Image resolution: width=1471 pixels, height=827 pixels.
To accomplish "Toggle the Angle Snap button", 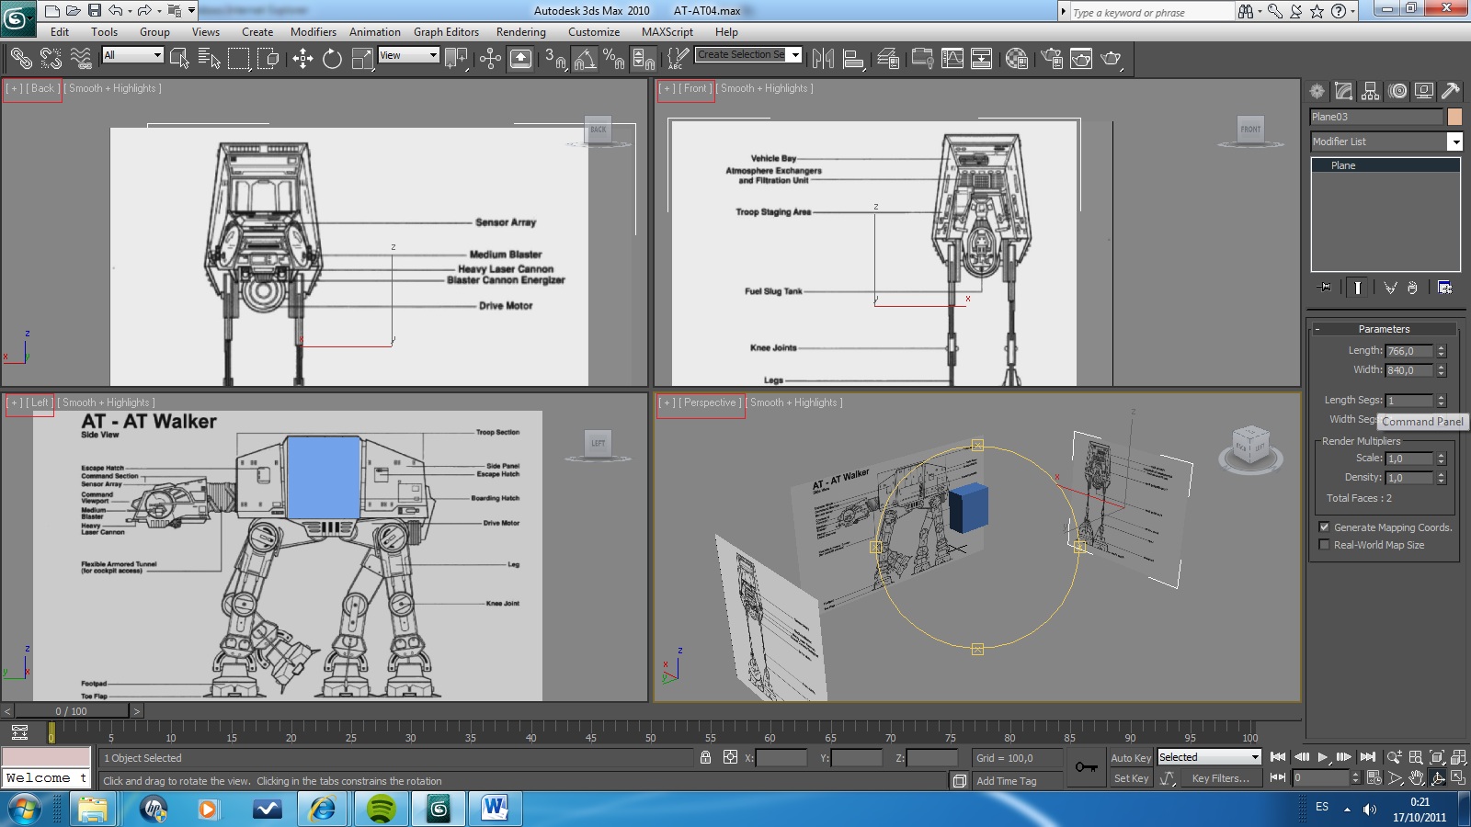I will click(x=585, y=59).
